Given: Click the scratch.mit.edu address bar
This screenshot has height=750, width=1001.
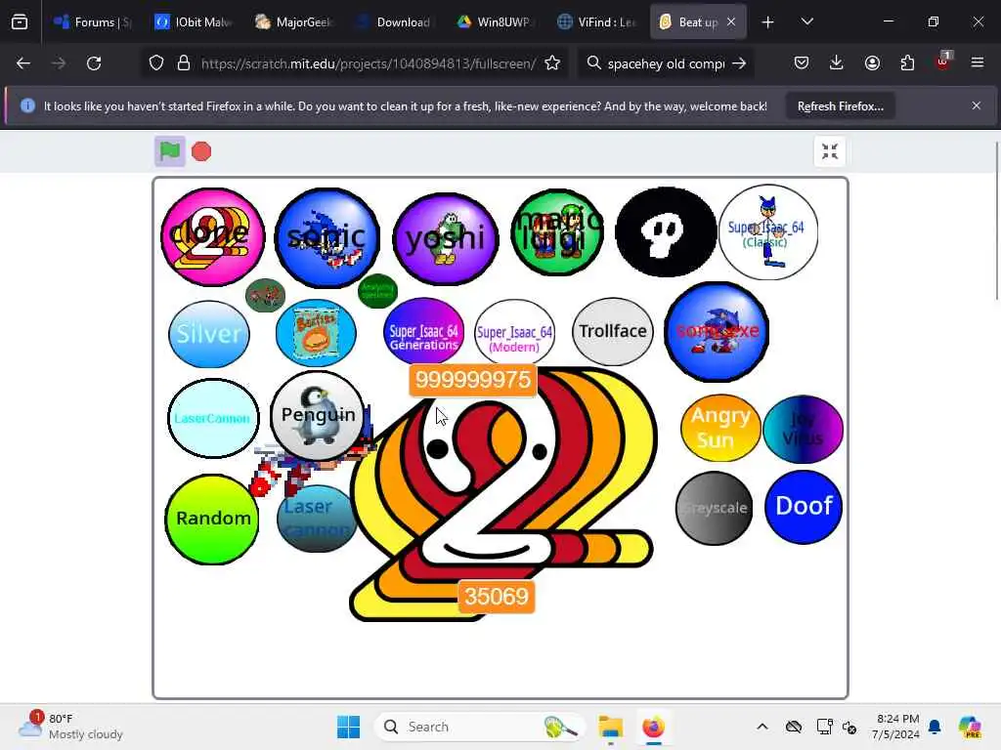Looking at the screenshot, I should point(368,63).
